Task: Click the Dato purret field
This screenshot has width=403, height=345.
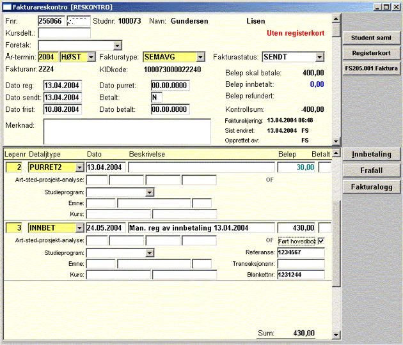Action: click(170, 86)
